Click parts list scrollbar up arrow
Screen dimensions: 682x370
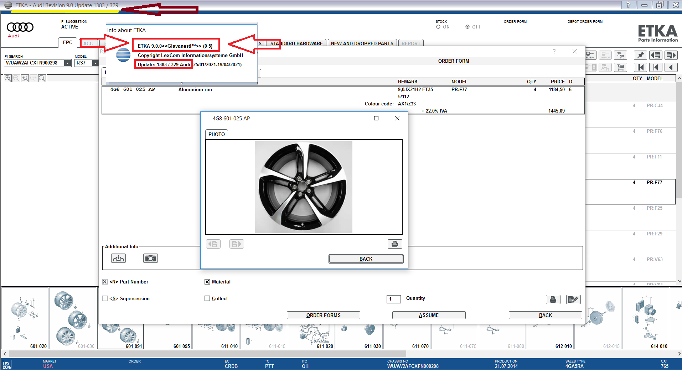[679, 78]
